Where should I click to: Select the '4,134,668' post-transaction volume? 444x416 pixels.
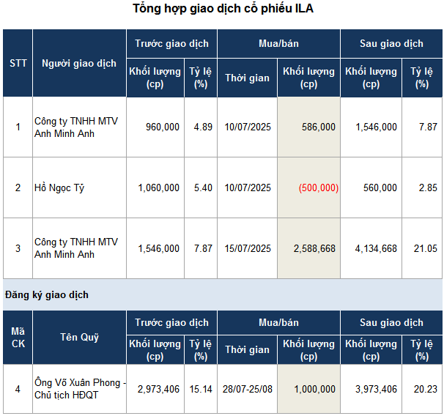point(376,249)
